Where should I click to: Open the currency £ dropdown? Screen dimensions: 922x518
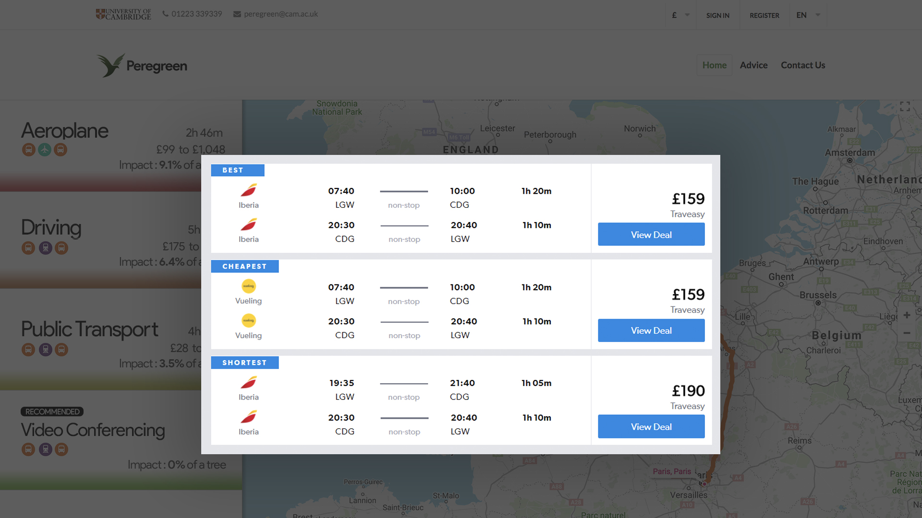[680, 15]
